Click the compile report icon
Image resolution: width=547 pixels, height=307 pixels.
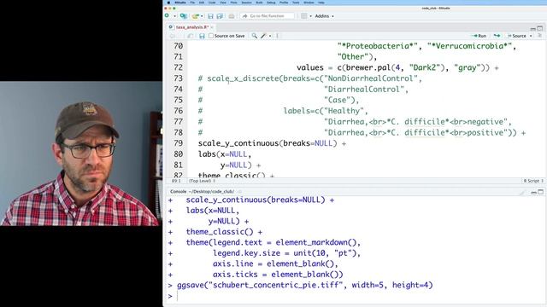pos(277,36)
